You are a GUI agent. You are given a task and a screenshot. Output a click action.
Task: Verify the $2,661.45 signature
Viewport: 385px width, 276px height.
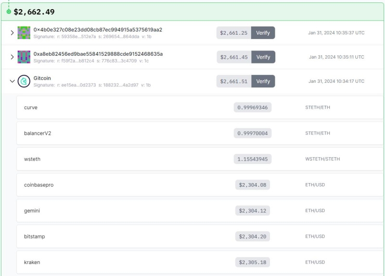(263, 57)
